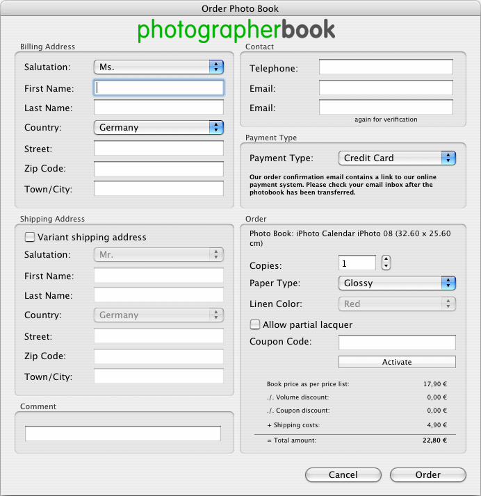481x496 pixels.
Task: Open the billing Salutation dropdown
Action: tap(158, 67)
